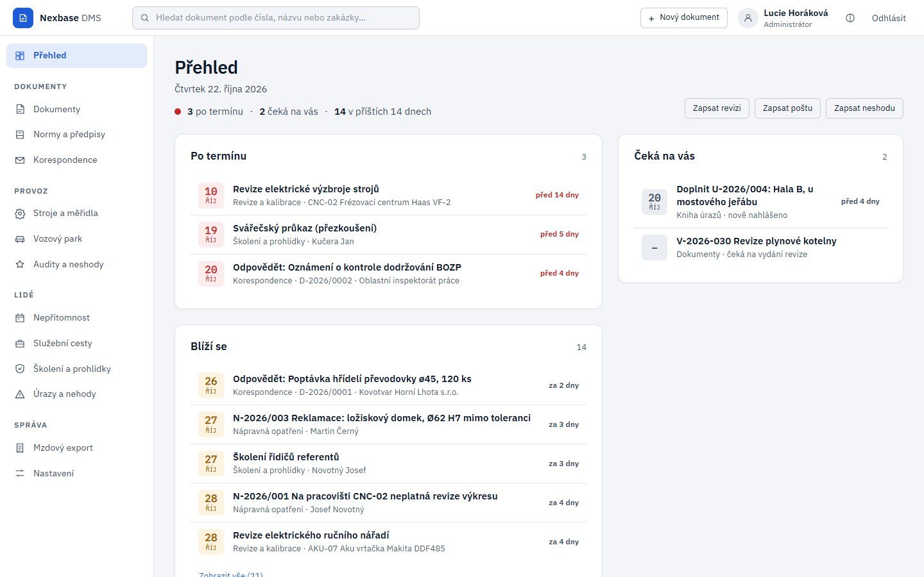The height and width of the screenshot is (577, 924).
Task: Click the Zapsat poštu button
Action: (x=787, y=108)
